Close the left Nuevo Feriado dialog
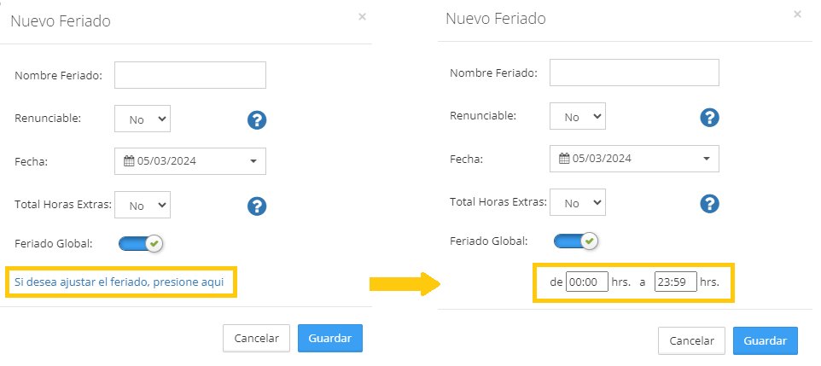 [x=362, y=16]
